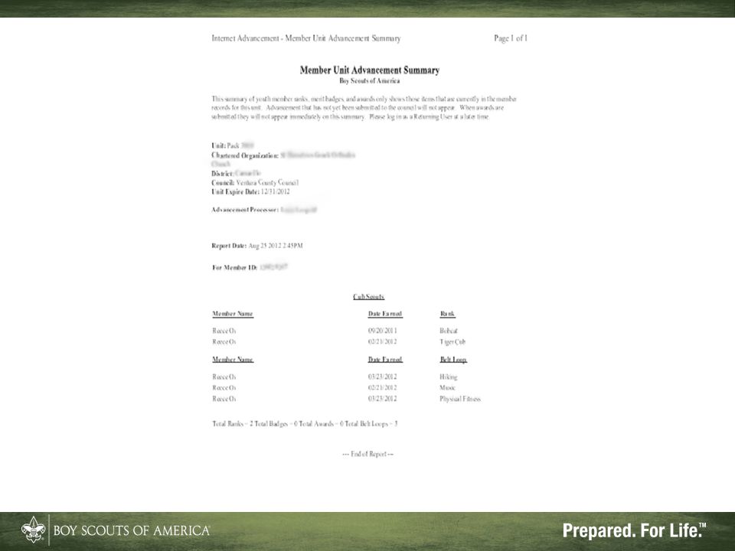Click the date in the Tiger Cub row
Image resolution: width=735 pixels, height=551 pixels.
pyautogui.click(x=383, y=342)
